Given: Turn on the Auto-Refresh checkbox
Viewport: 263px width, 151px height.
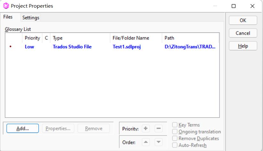Looking at the screenshot, I should 175,145.
